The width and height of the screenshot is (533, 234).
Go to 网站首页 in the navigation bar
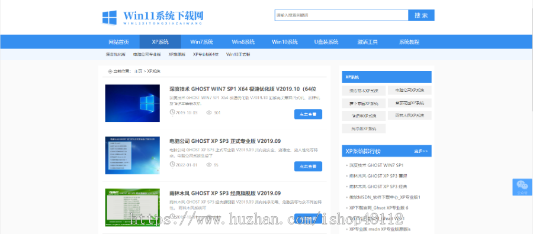coord(118,42)
